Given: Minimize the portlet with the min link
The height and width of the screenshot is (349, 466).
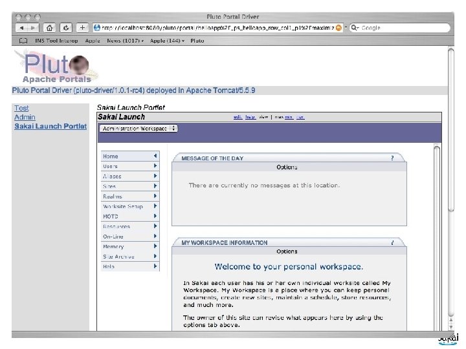Looking at the screenshot, I should click(x=289, y=117).
